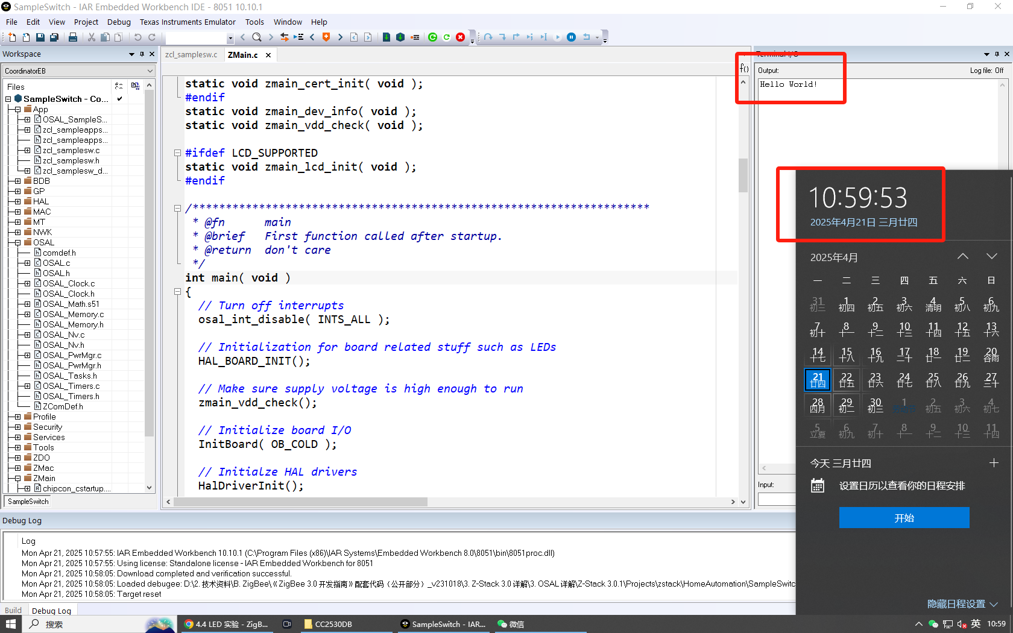Open Texas Instruments Emulator menu
Viewport: 1013px width, 633px height.
tap(188, 22)
